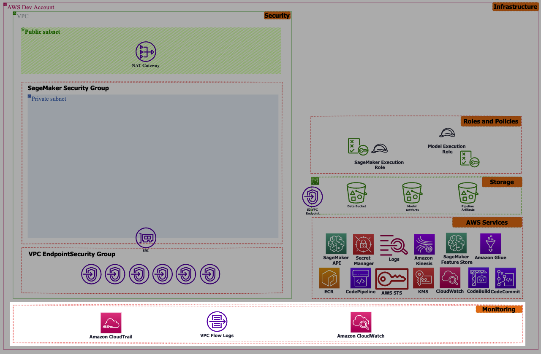Click the SageMaker Feature Store icon
Screen dimensions: 541x354
tap(456, 243)
